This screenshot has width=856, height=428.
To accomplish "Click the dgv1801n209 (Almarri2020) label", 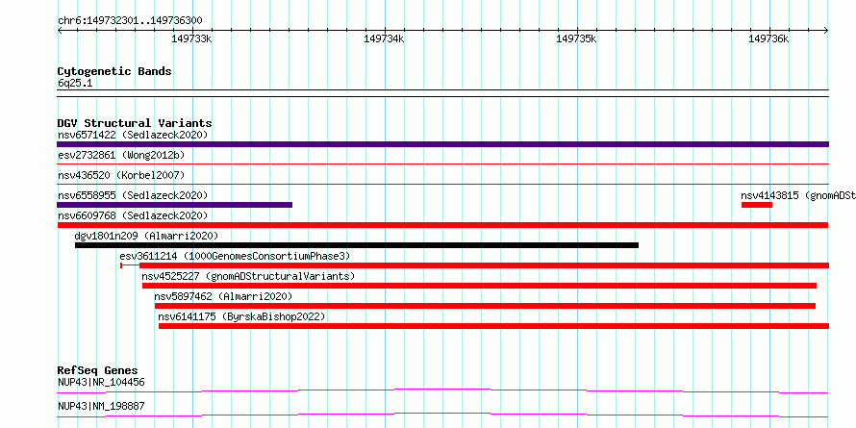I will point(146,236).
